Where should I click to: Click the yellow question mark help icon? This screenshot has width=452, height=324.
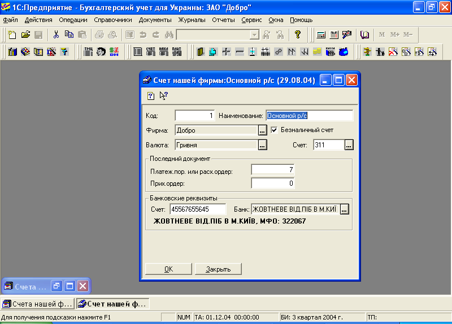pyautogui.click(x=298, y=35)
